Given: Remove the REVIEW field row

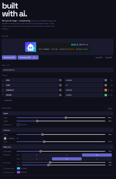Looking at the screenshot, I should (112, 95).
